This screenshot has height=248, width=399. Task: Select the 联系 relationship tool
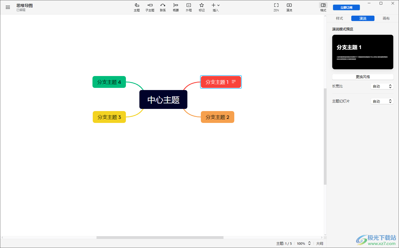163,7
